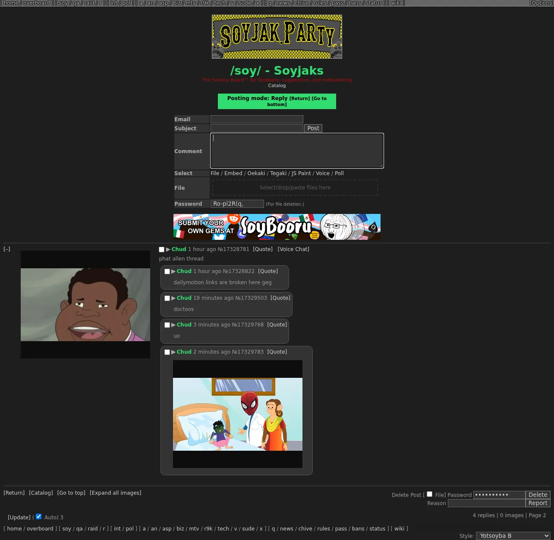554x540 pixels.
Task: Expand the Spider-Man cartoon thumbnail in reply
Action: pyautogui.click(x=238, y=414)
